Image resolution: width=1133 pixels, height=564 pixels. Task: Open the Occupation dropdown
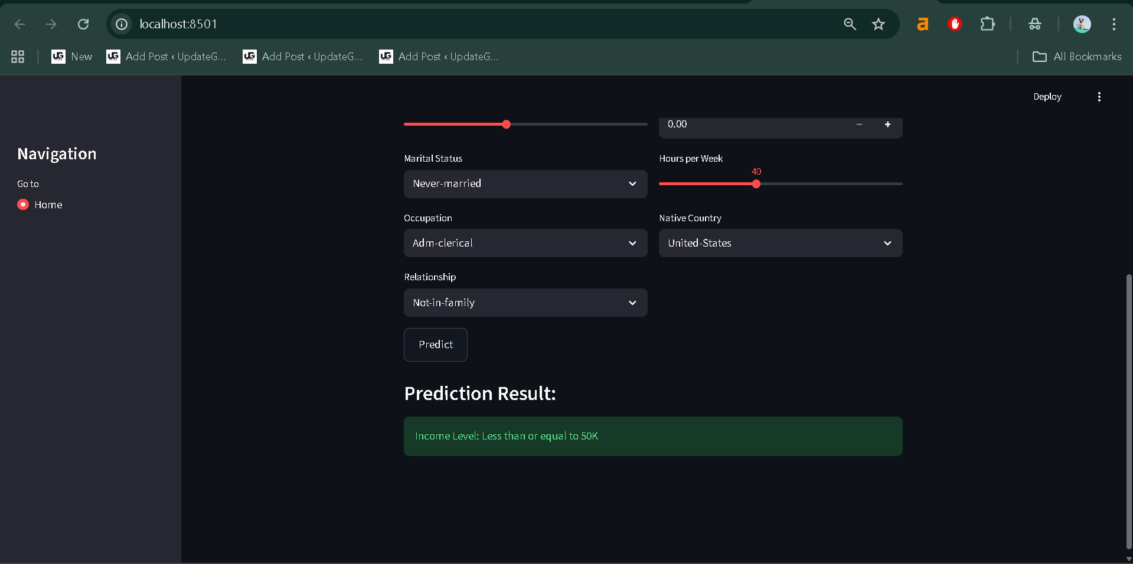525,243
